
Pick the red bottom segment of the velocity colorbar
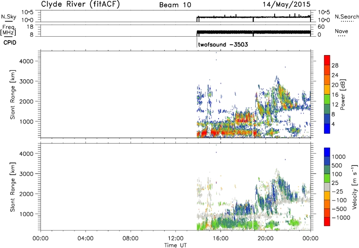tap(327, 222)
